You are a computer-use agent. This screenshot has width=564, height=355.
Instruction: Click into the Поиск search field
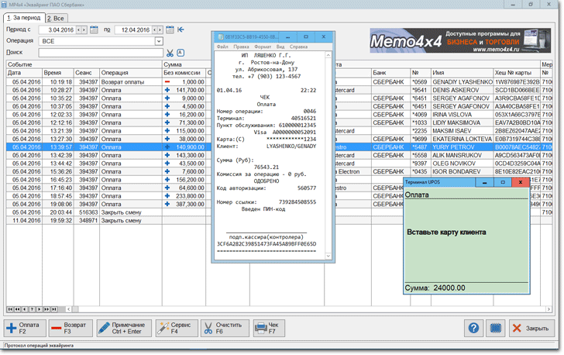101,53
